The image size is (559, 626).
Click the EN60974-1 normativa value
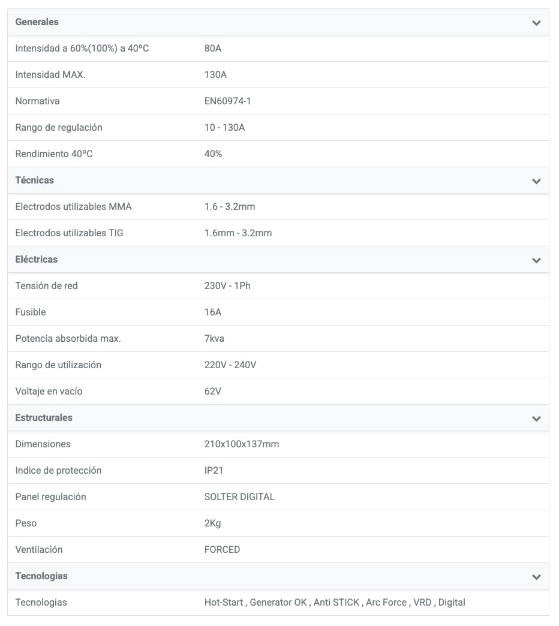227,101
